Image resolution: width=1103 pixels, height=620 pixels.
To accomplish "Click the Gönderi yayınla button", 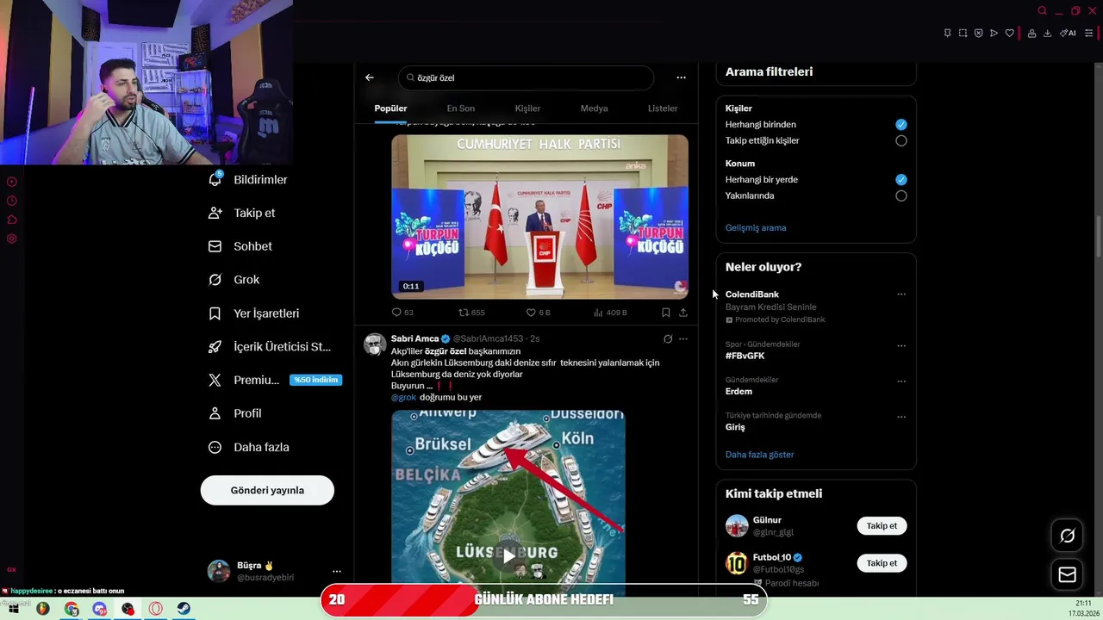I will (x=267, y=490).
